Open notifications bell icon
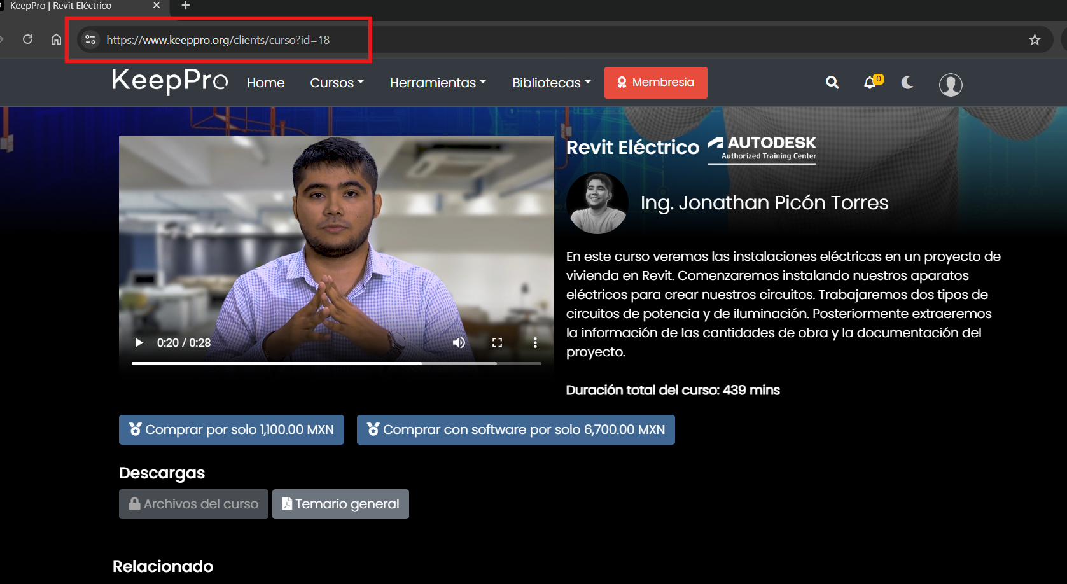The image size is (1067, 584). (x=870, y=82)
